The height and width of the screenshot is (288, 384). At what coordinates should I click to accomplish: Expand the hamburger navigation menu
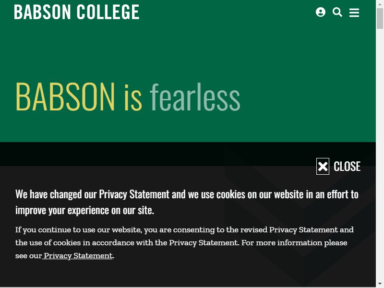pyautogui.click(x=354, y=12)
